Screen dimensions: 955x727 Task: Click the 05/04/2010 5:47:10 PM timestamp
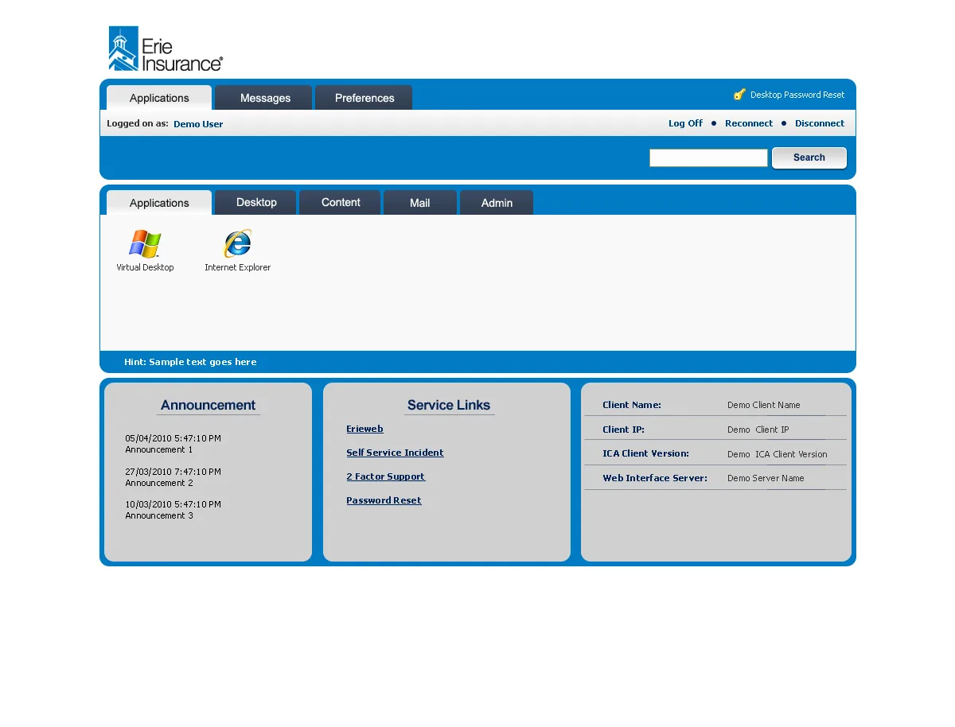click(x=173, y=438)
